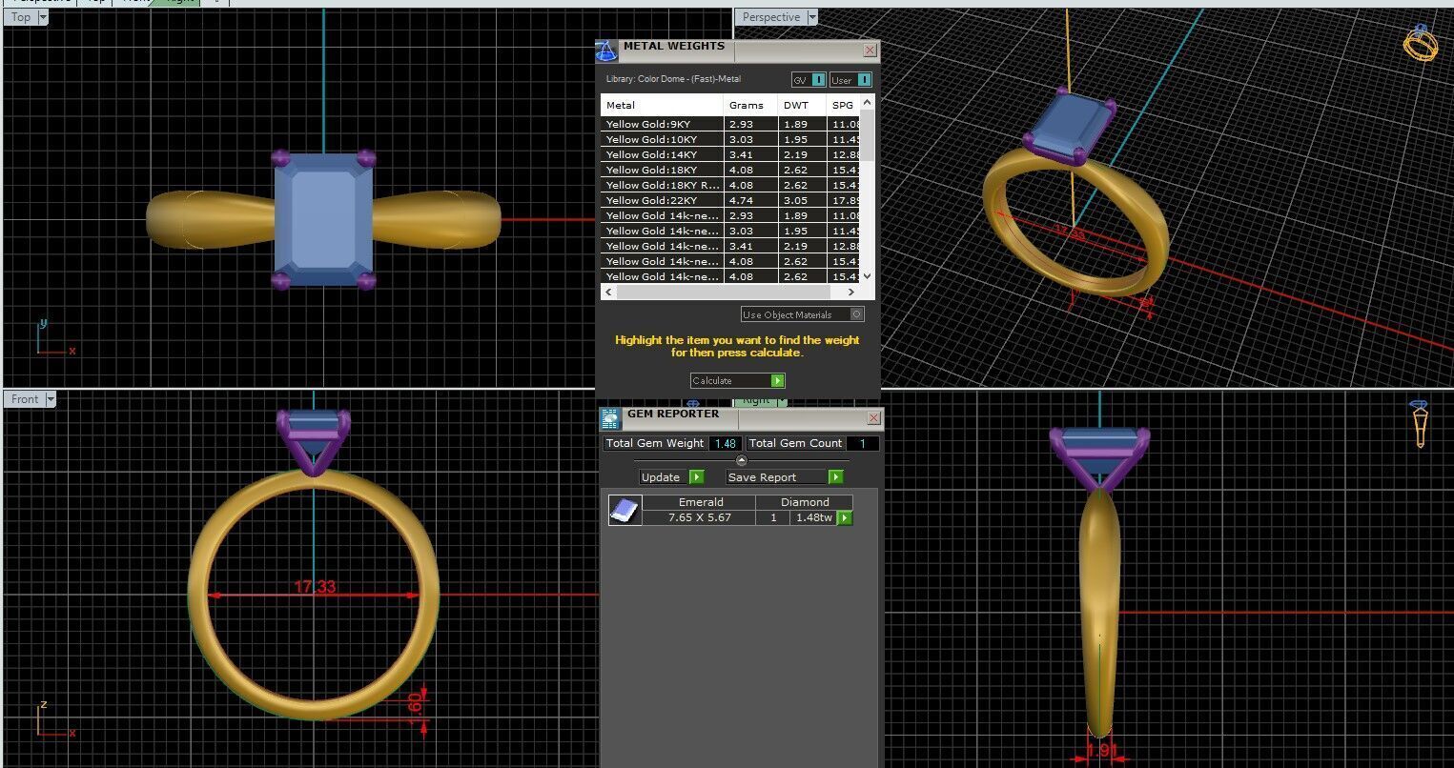
Task: Click the DWT column header
Action: pyautogui.click(x=804, y=105)
